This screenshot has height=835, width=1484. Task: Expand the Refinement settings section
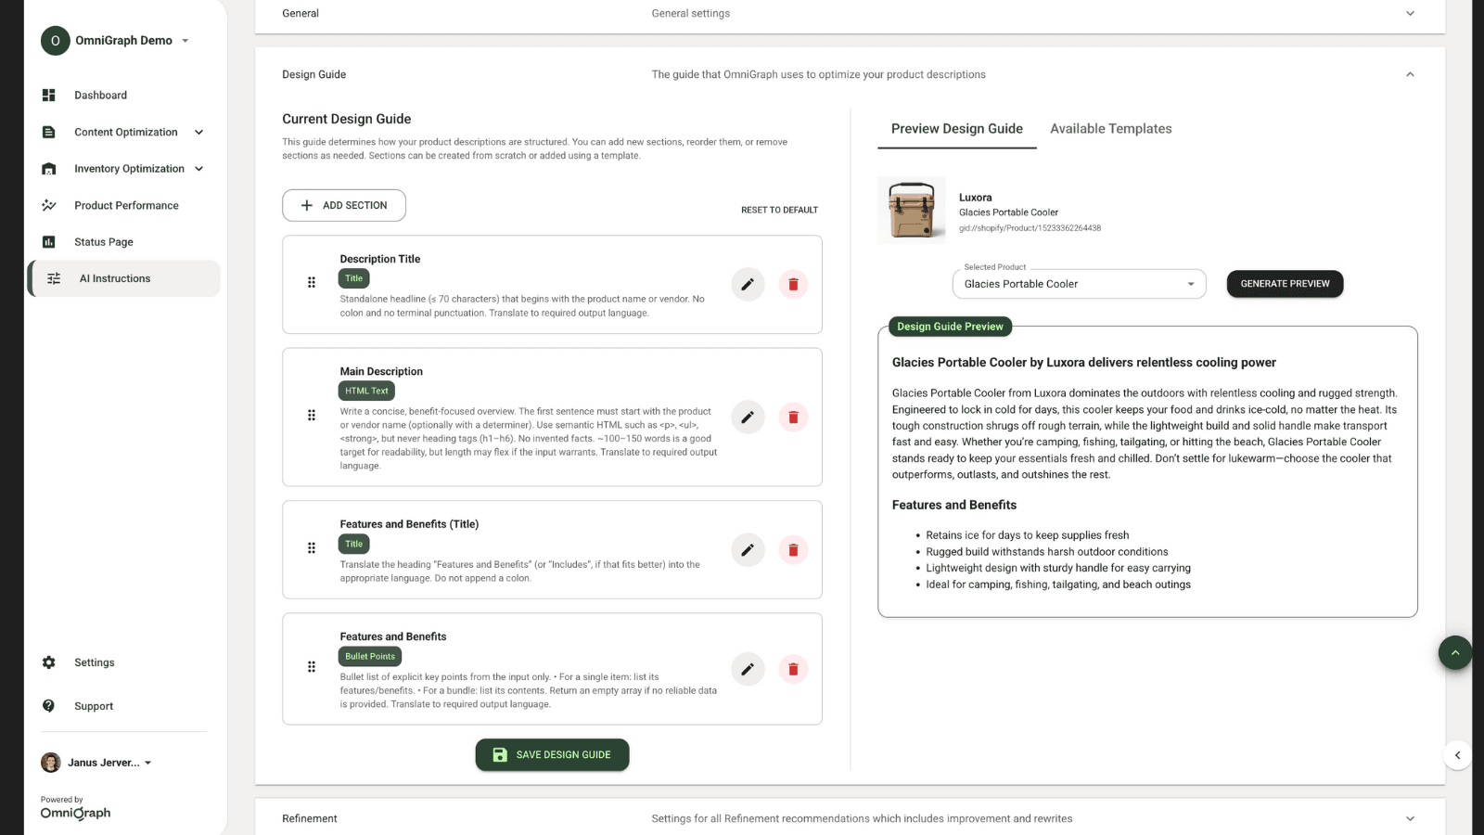(x=1410, y=818)
